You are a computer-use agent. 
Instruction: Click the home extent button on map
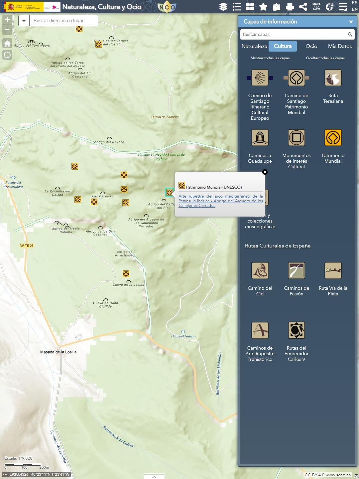click(x=7, y=43)
